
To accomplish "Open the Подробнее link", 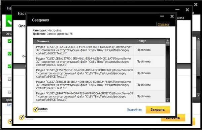I will coord(134,110).
